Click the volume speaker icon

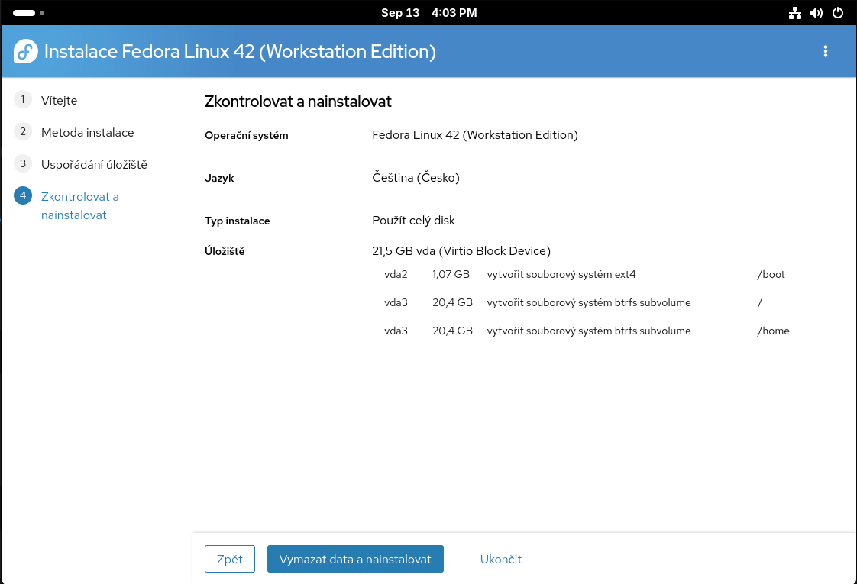[x=816, y=12]
